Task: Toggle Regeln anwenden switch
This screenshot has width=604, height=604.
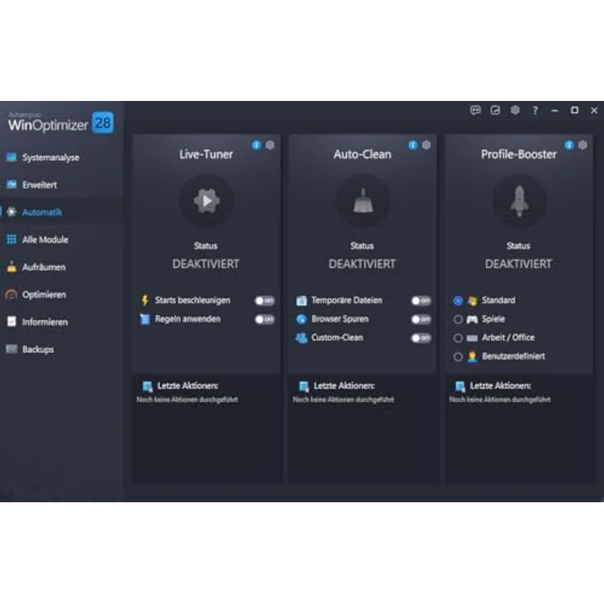Action: (264, 319)
